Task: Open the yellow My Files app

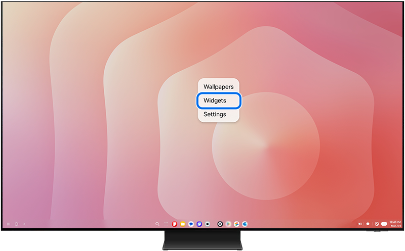Action: pos(183,224)
